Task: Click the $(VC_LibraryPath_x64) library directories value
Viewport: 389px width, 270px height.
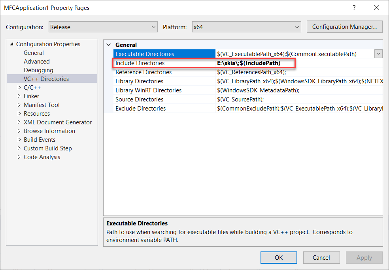Action: click(x=299, y=81)
